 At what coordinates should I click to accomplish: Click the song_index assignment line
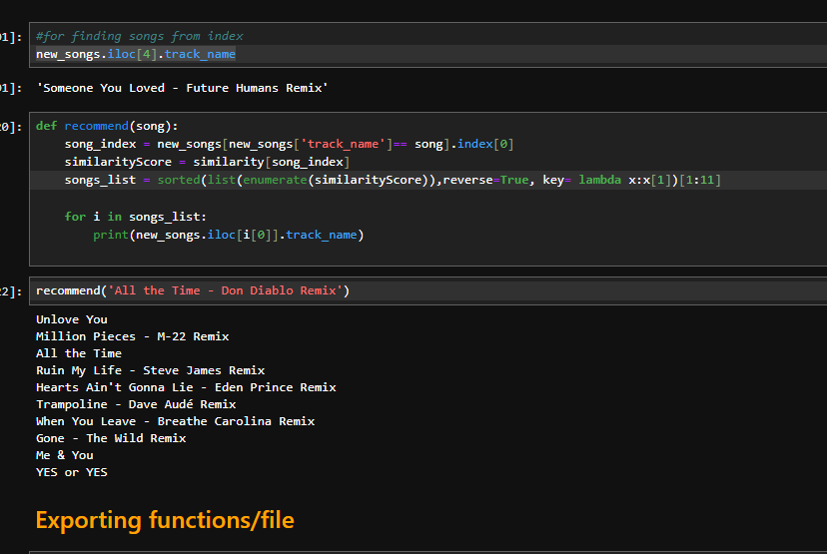289,144
